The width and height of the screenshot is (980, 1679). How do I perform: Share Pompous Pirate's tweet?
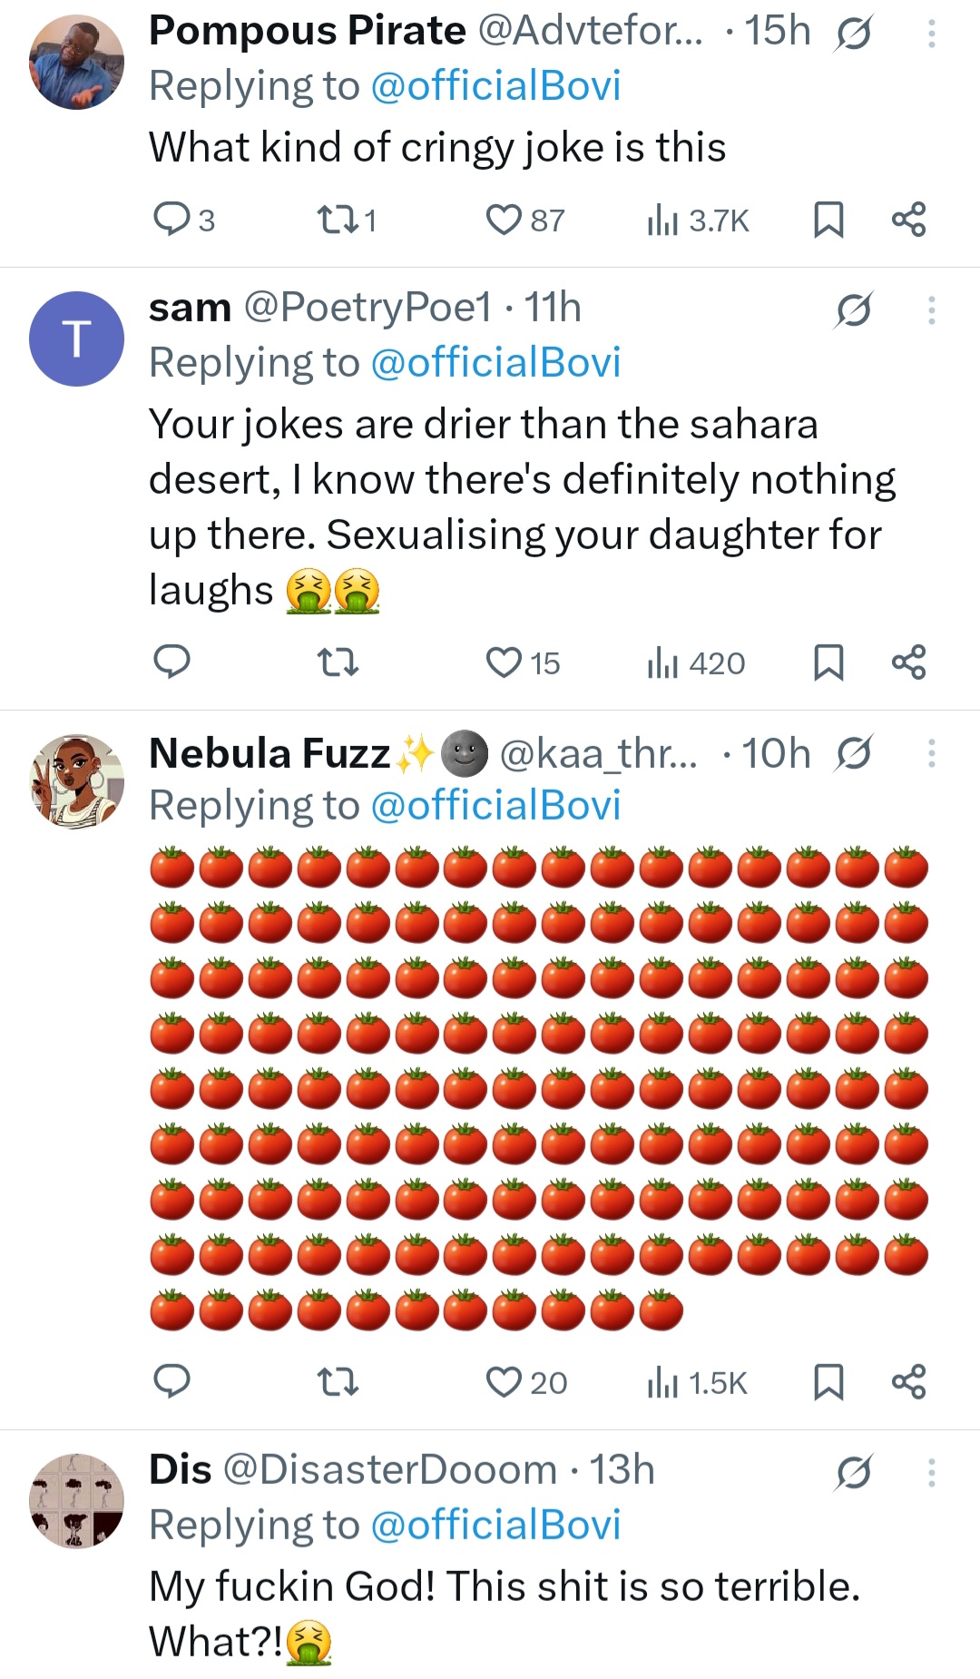[908, 220]
